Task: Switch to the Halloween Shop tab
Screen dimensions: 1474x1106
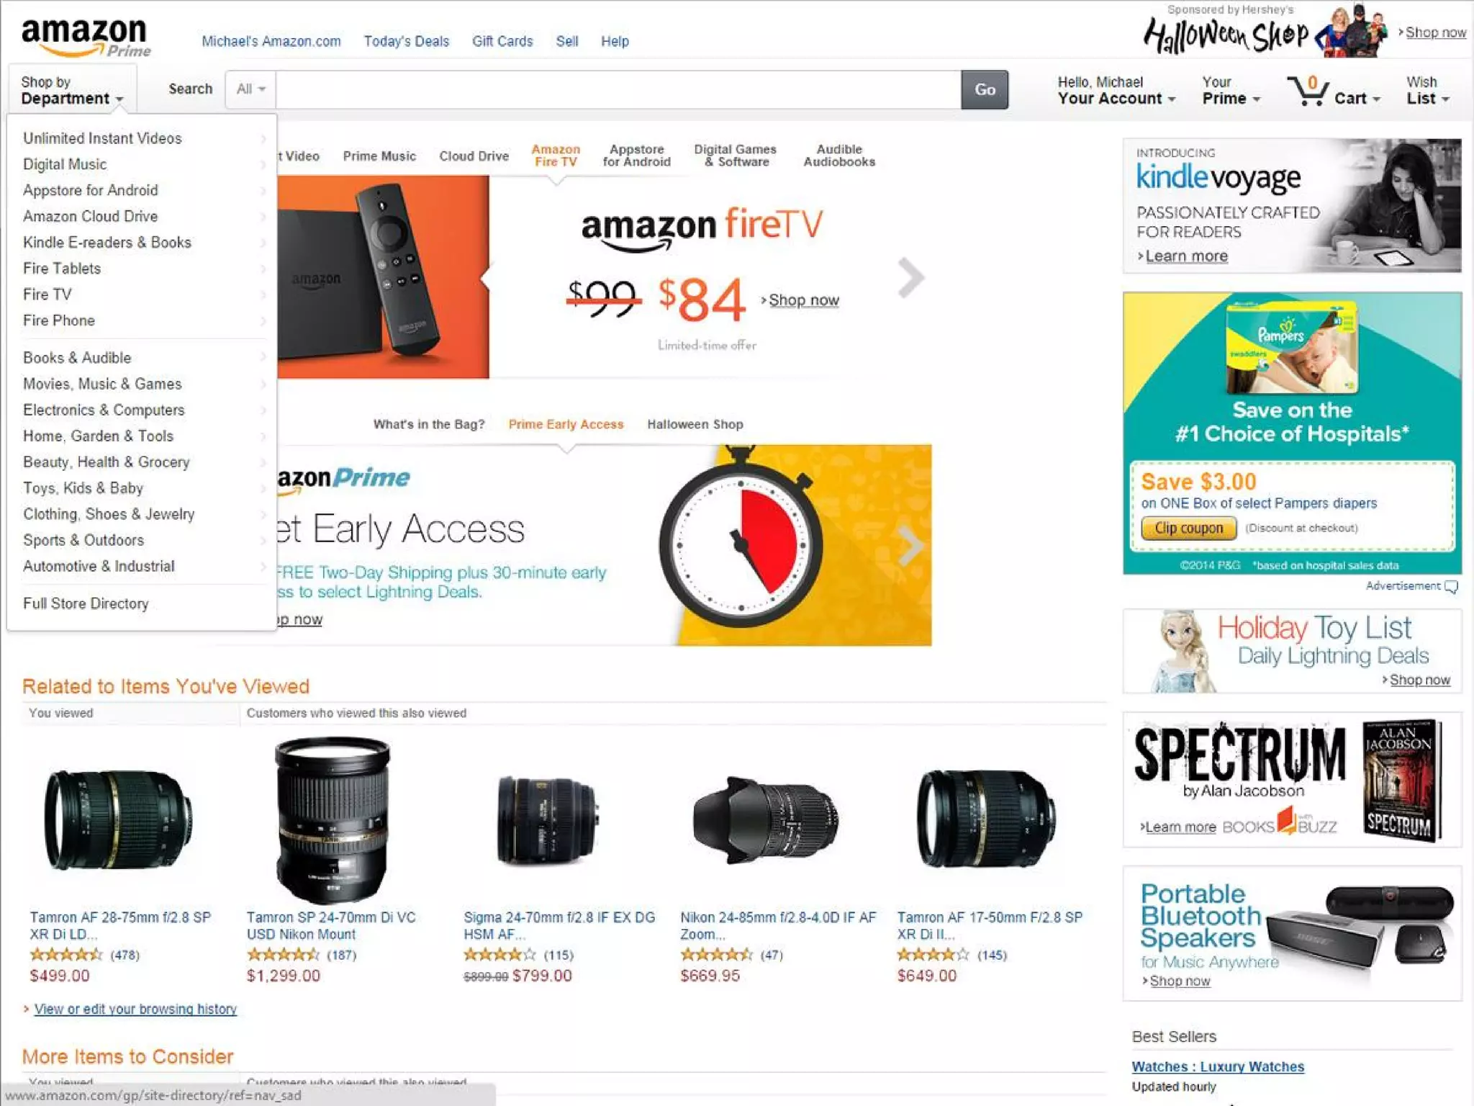Action: [695, 424]
